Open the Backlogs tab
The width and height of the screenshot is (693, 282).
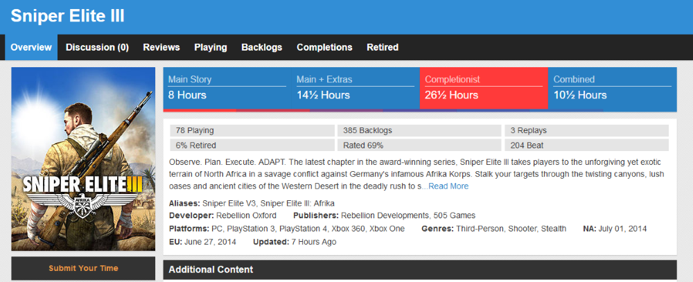click(x=262, y=47)
